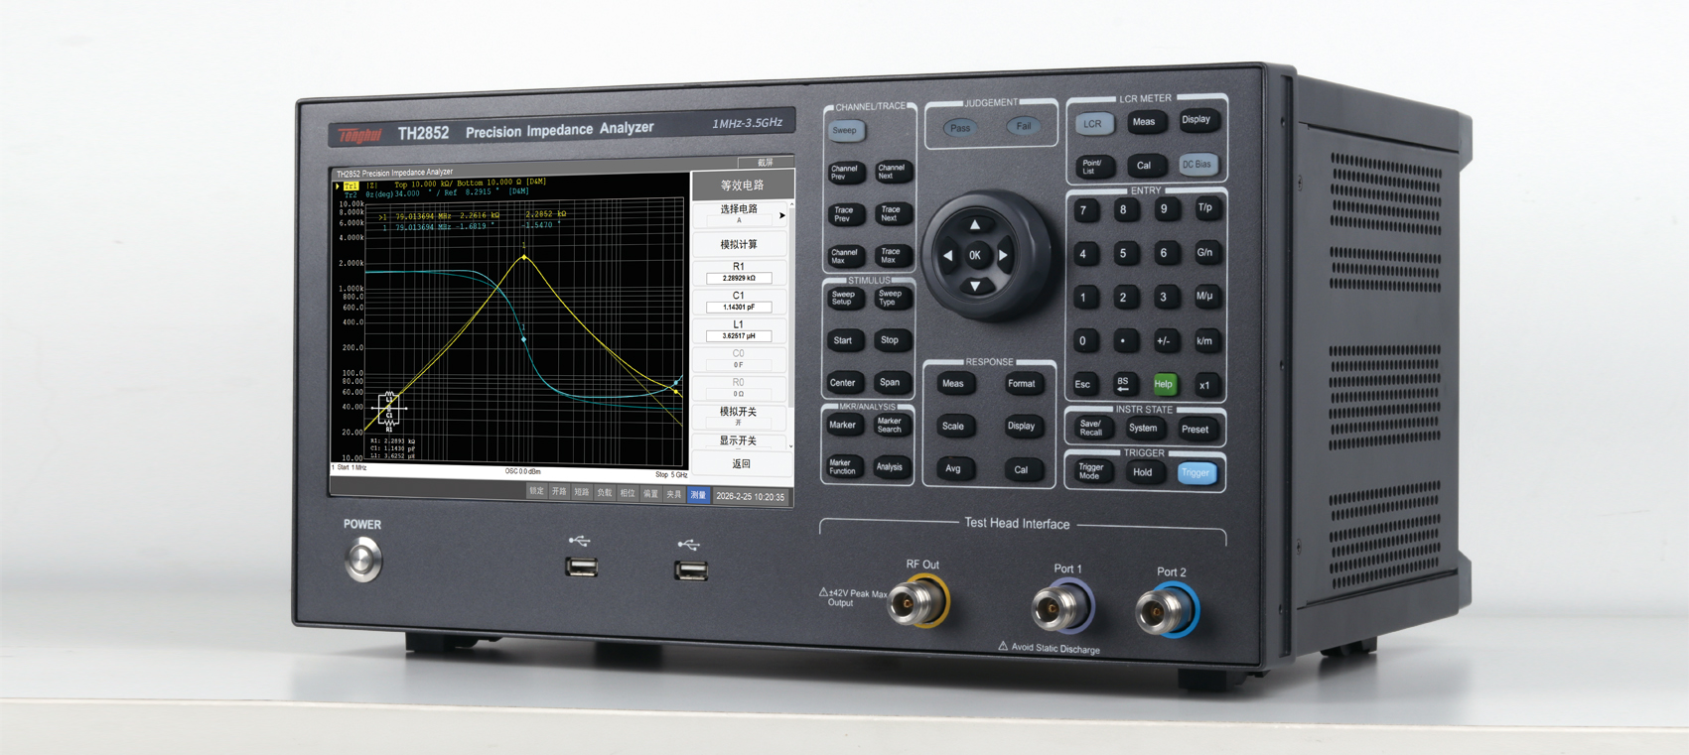This screenshot has width=1689, height=755.
Task: Click the blue Trigger button
Action: tap(1196, 473)
